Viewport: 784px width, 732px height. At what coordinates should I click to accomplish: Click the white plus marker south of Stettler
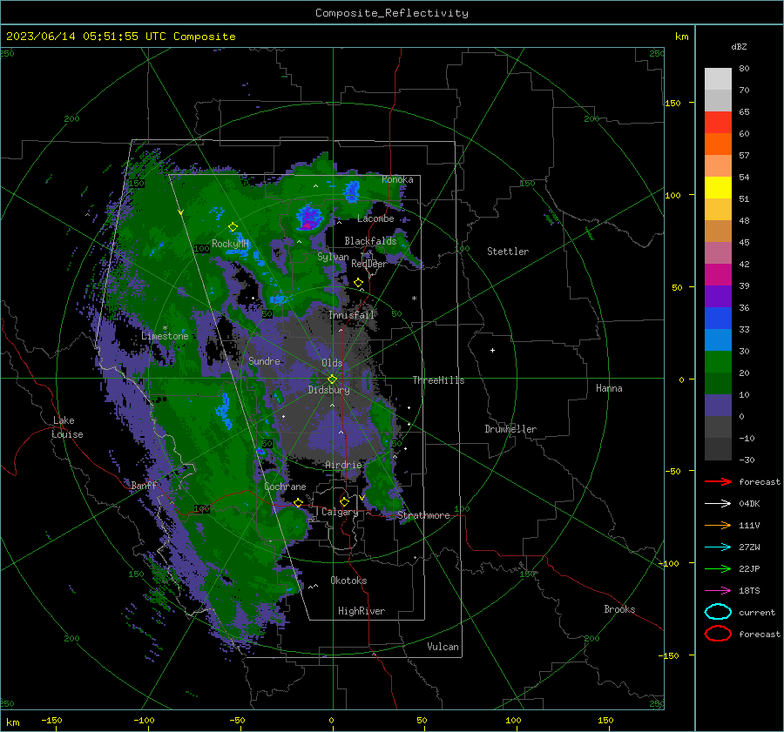point(492,350)
